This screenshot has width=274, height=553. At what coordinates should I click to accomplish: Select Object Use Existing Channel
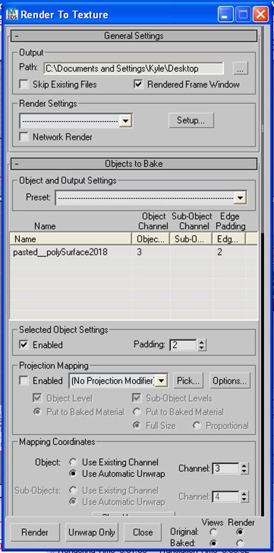coord(73,462)
